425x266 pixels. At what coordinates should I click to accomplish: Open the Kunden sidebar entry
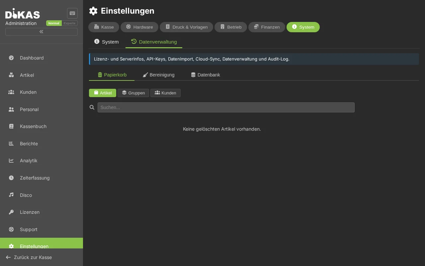coord(42,92)
